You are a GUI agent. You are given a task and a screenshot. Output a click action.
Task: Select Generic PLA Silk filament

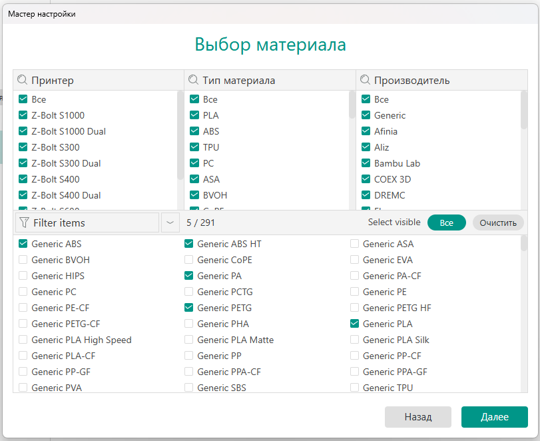(354, 340)
